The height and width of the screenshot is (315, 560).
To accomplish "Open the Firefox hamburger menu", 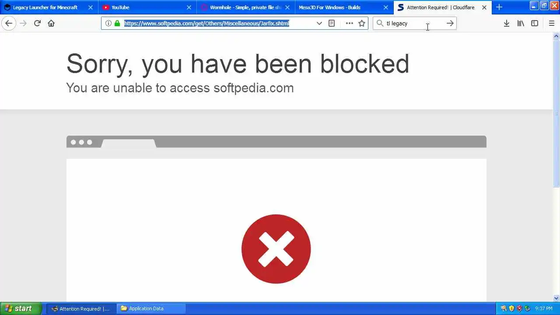I will tap(551, 23).
